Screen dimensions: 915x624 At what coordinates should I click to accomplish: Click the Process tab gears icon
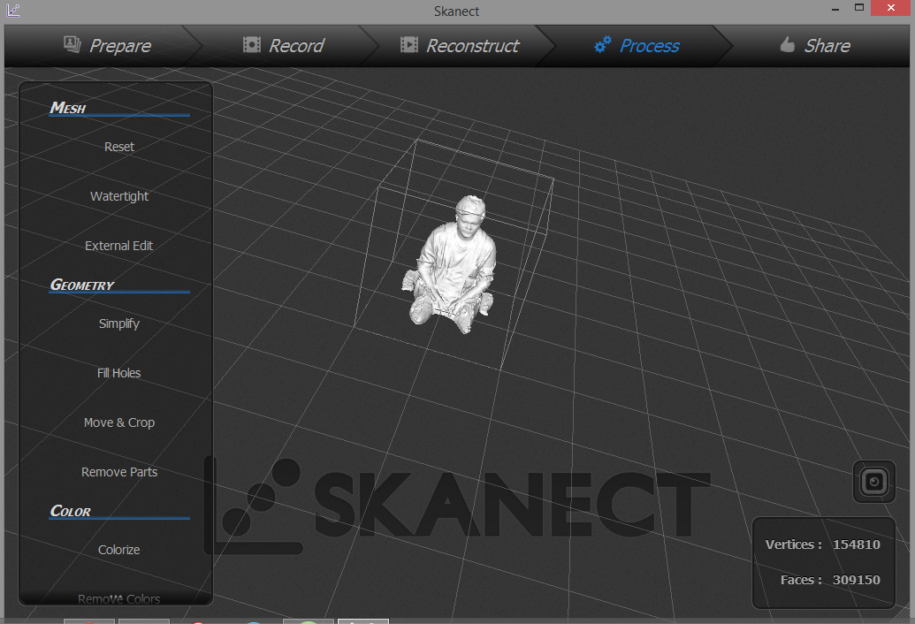(602, 44)
